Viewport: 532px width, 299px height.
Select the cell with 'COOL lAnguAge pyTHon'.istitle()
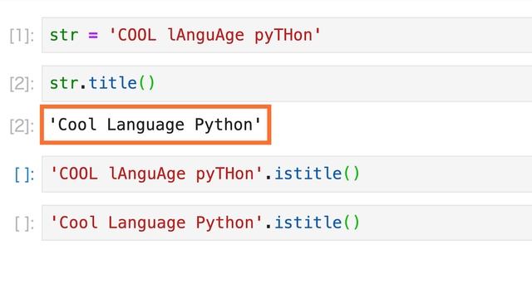287,174
